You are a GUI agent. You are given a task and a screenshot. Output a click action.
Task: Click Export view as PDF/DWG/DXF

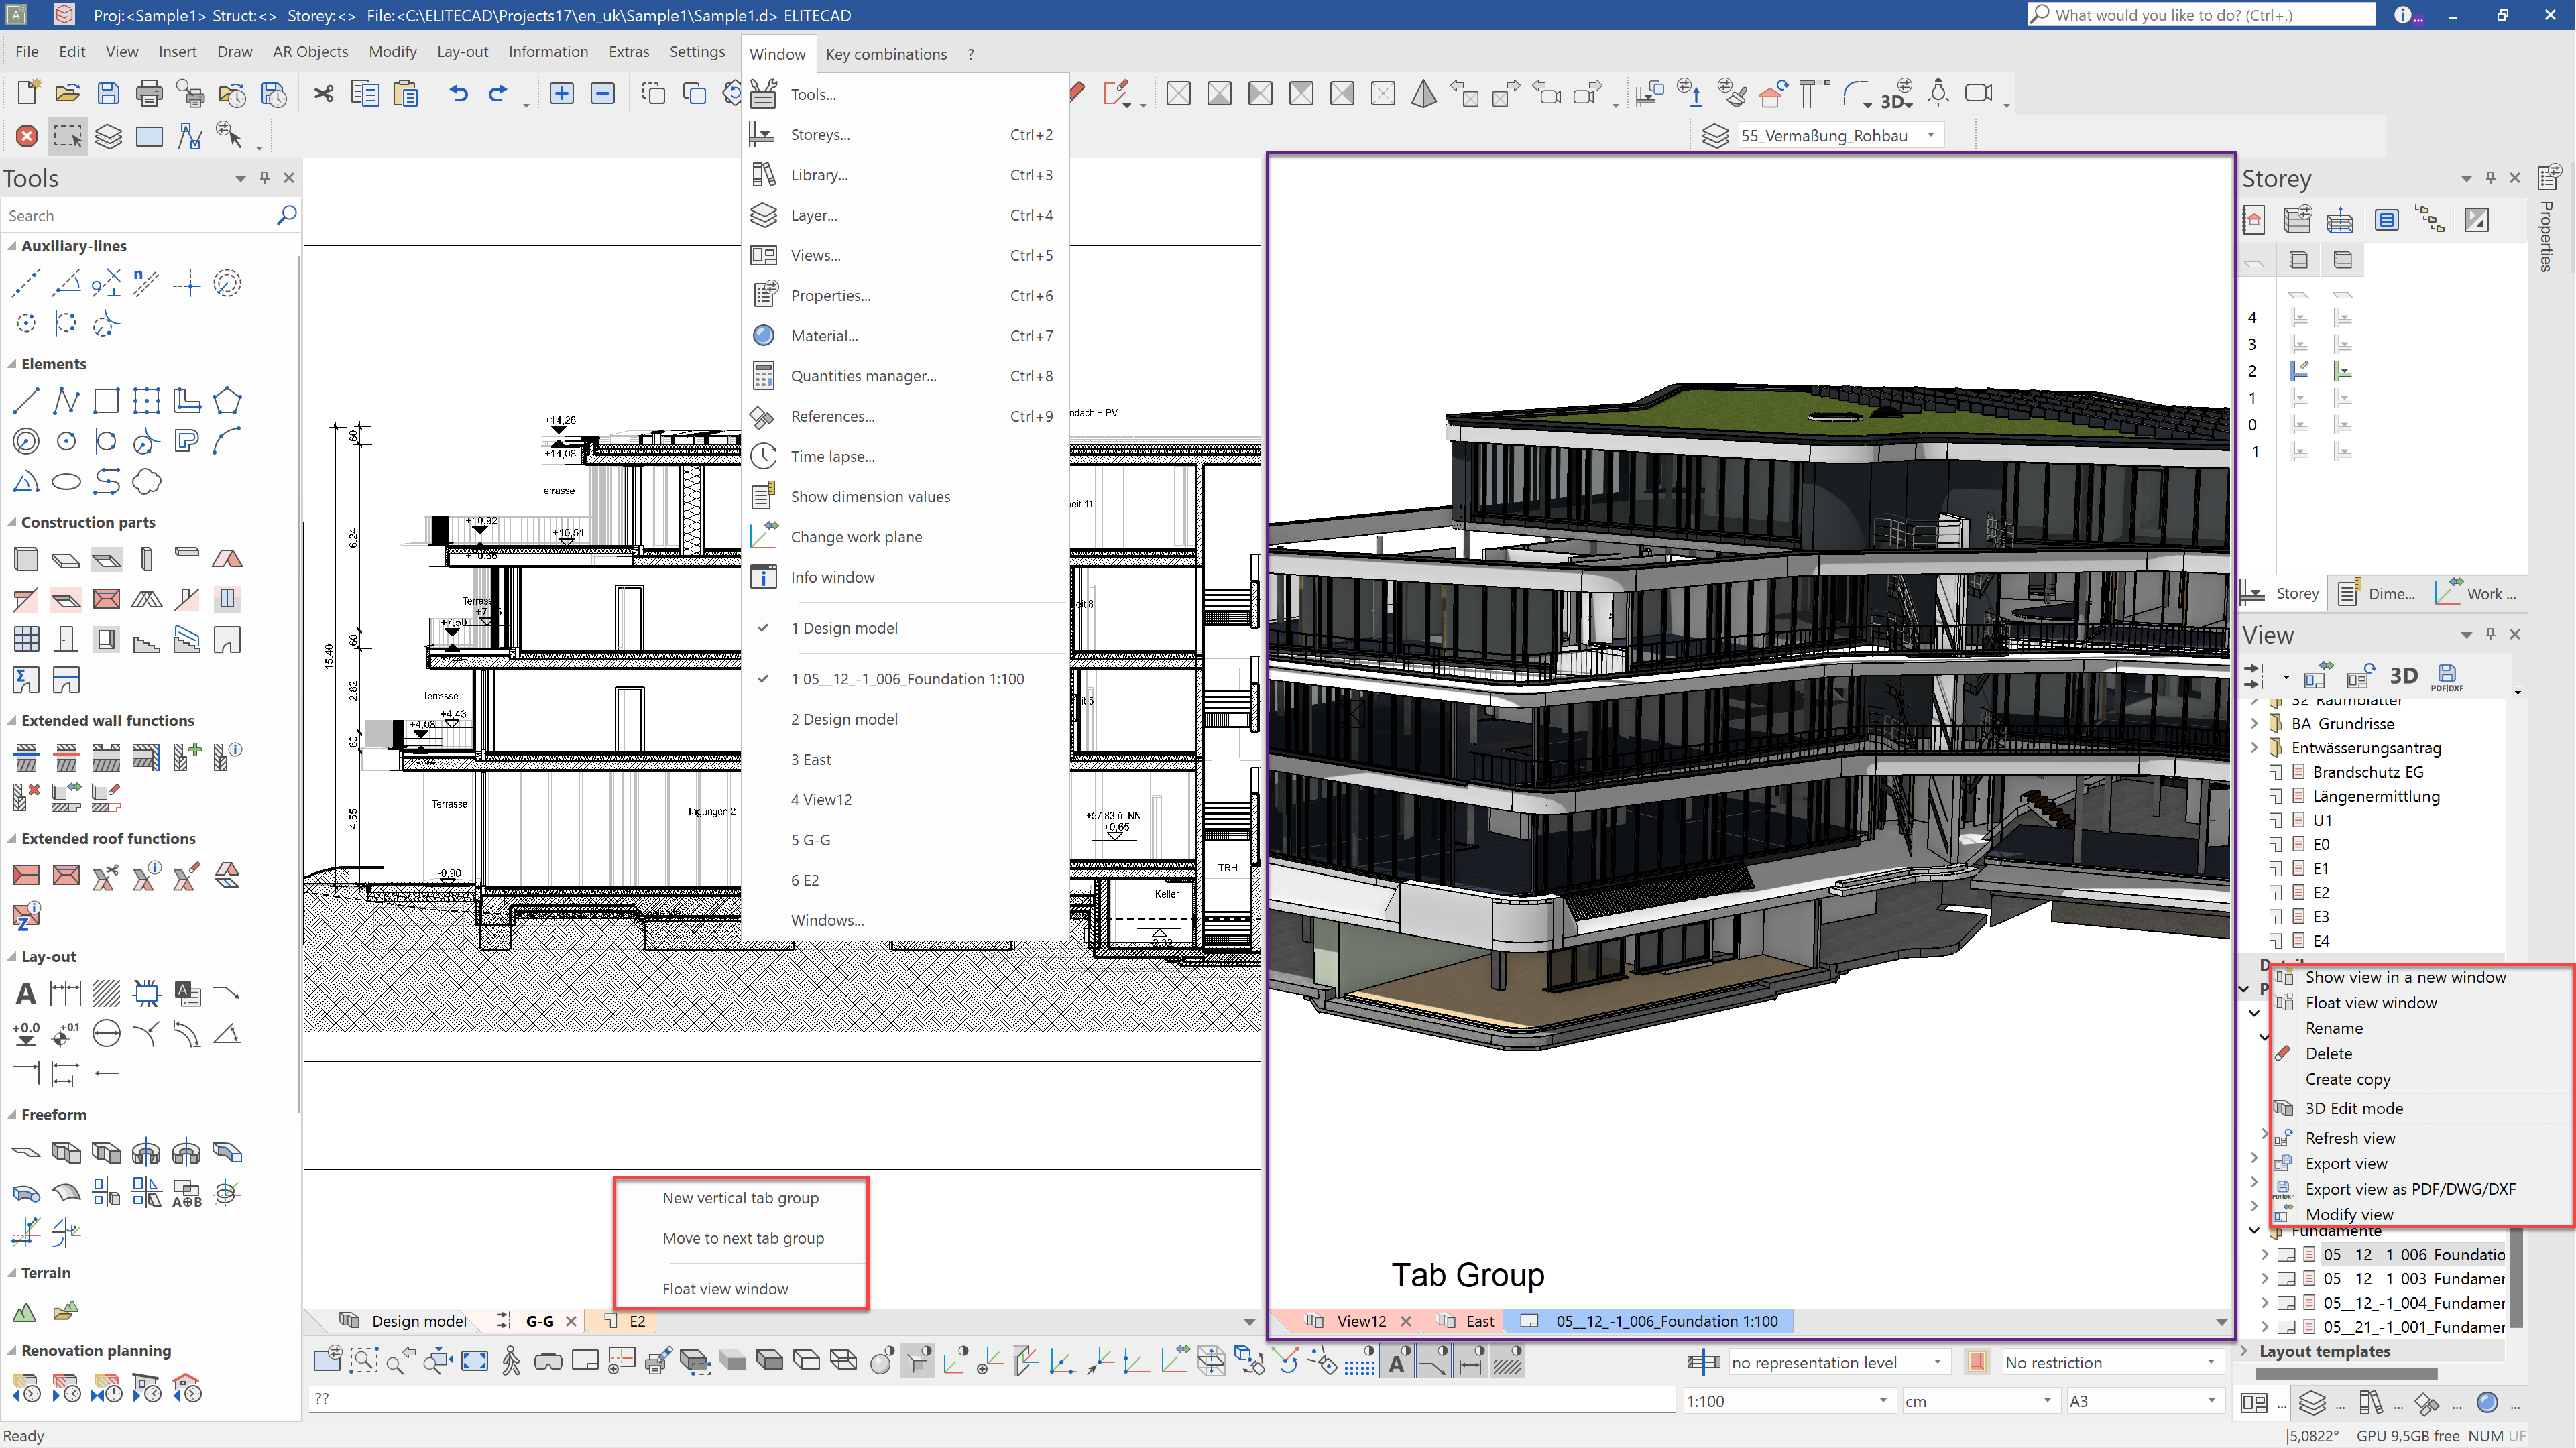coord(2410,1188)
